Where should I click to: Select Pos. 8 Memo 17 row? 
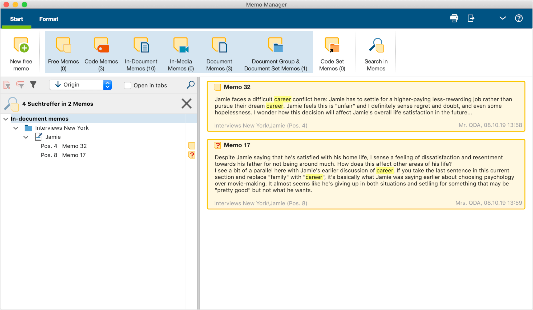pyautogui.click(x=99, y=155)
